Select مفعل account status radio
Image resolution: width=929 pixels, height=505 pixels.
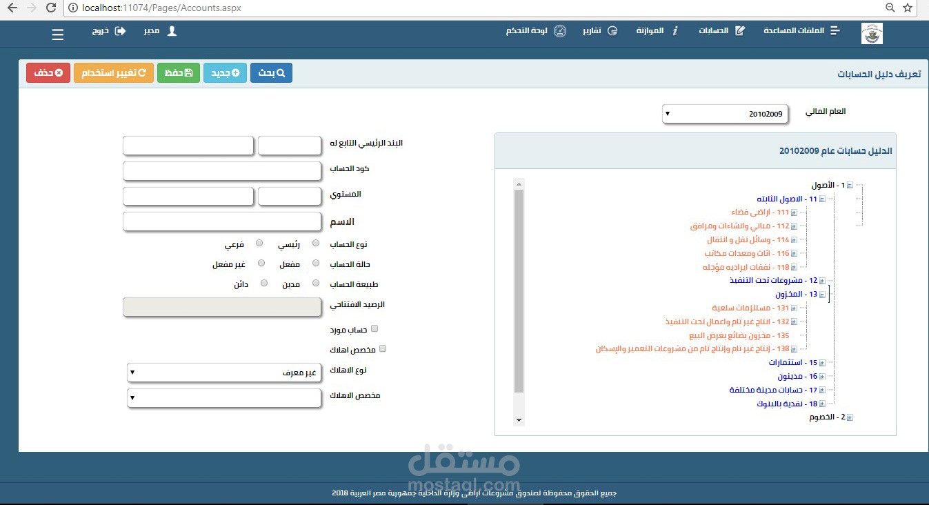click(x=316, y=263)
